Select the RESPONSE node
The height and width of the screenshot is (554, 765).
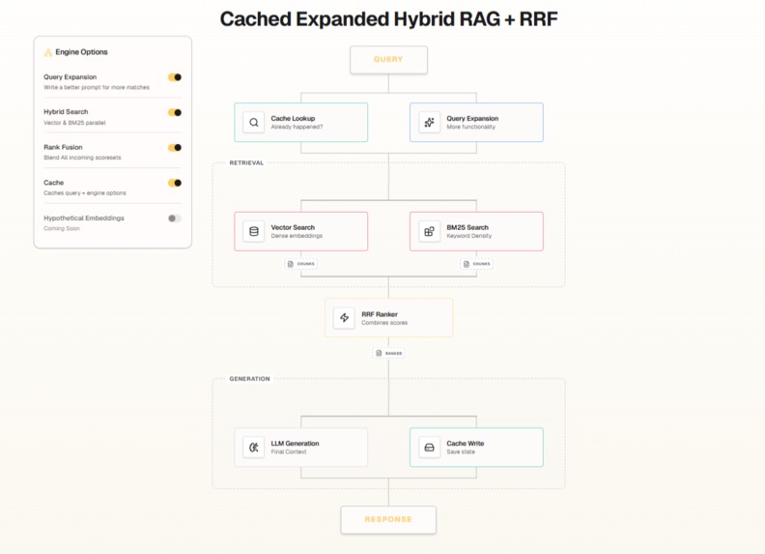(x=388, y=519)
